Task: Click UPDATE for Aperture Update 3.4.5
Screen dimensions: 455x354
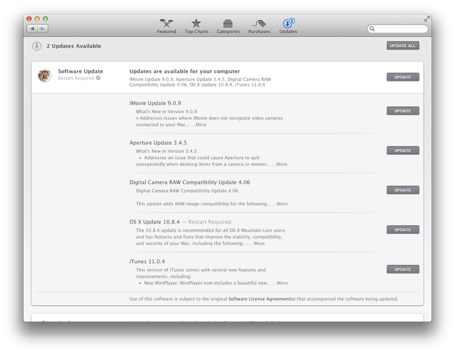Action: [403, 151]
